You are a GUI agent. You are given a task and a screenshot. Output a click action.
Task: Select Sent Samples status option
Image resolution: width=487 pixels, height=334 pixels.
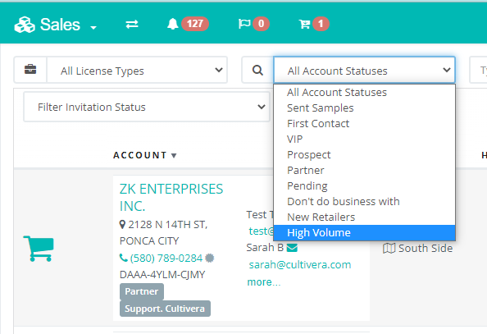[x=364, y=108]
